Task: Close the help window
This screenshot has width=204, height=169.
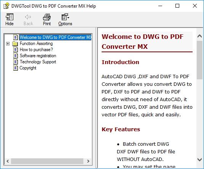Action: click(x=195, y=6)
